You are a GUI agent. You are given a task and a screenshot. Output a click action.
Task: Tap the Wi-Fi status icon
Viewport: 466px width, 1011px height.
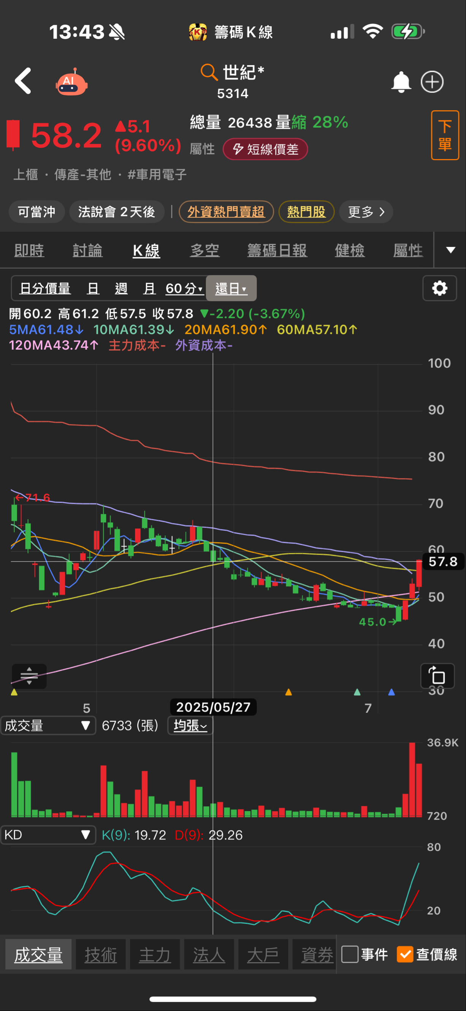click(x=373, y=31)
